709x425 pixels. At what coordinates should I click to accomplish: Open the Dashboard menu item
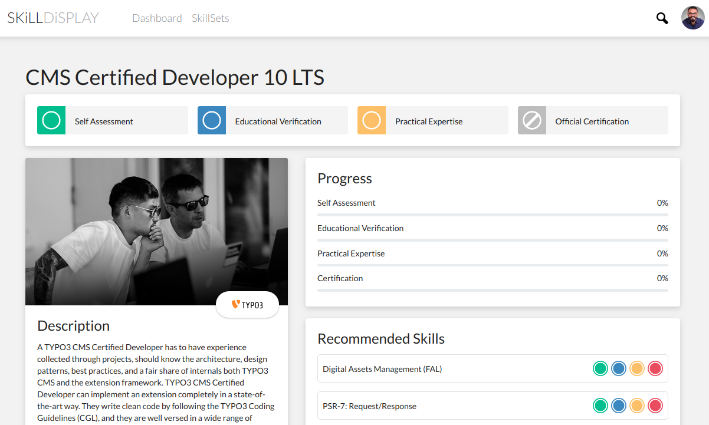[157, 18]
